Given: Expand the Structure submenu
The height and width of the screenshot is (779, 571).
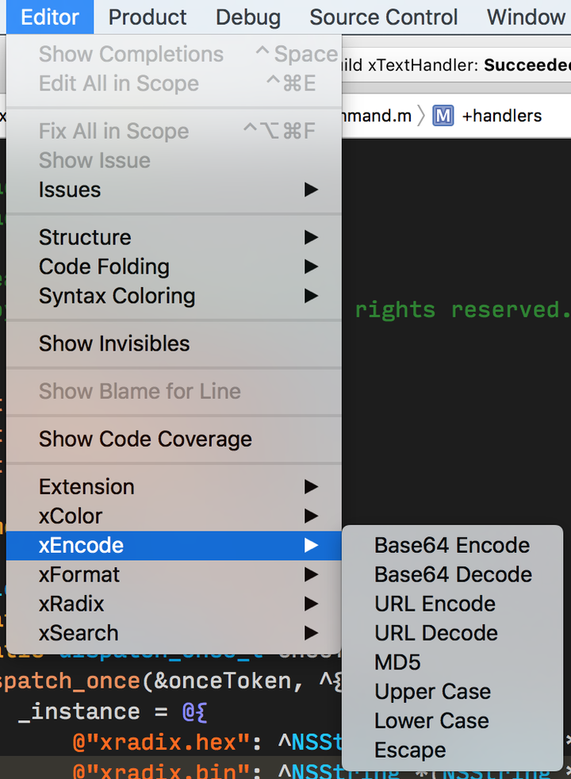Looking at the screenshot, I should pyautogui.click(x=174, y=237).
